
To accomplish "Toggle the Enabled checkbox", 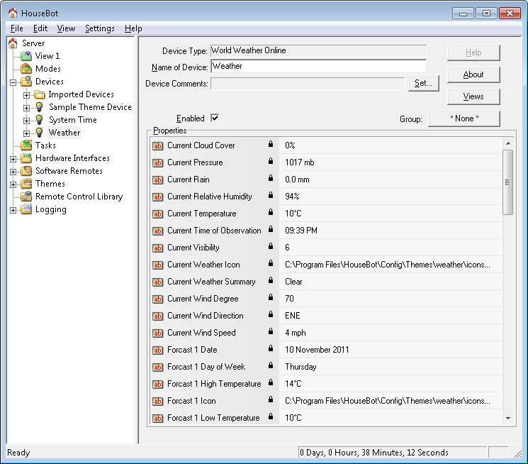I will pos(215,118).
